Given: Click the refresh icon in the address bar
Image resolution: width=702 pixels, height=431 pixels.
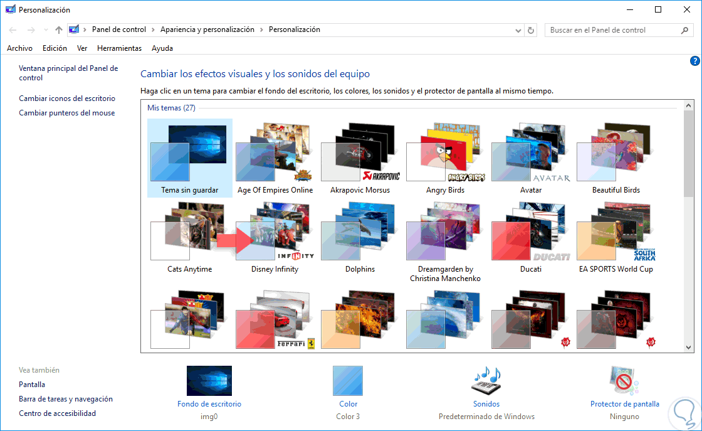Looking at the screenshot, I should (530, 29).
